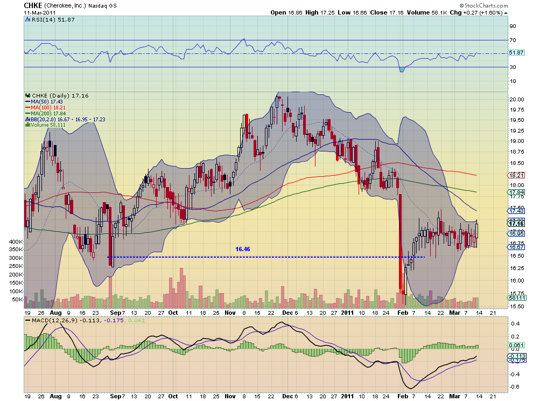The image size is (533, 401).
Task: Click the Sep label on bottom MACD date axis
Action: 115,396
